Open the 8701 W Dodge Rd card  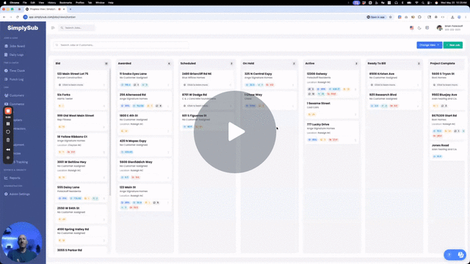[x=207, y=100]
